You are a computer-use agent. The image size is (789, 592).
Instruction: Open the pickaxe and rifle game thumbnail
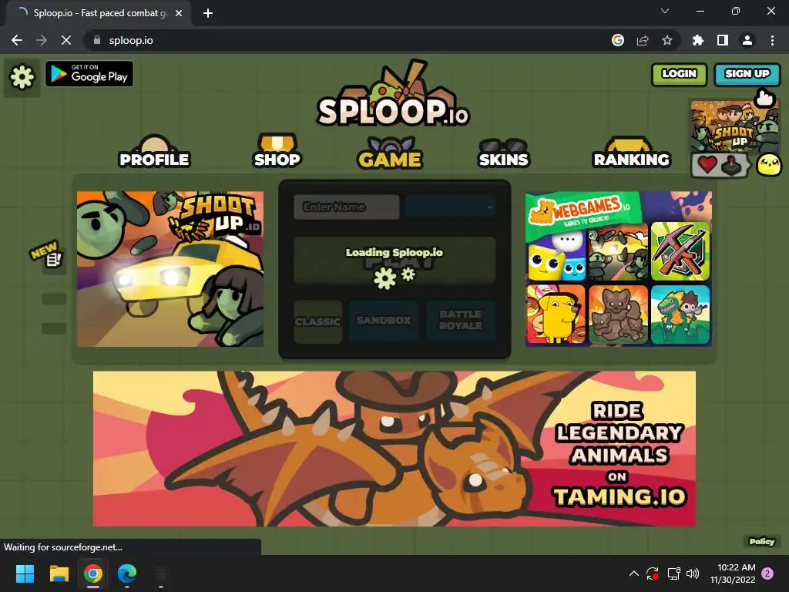[x=680, y=251]
